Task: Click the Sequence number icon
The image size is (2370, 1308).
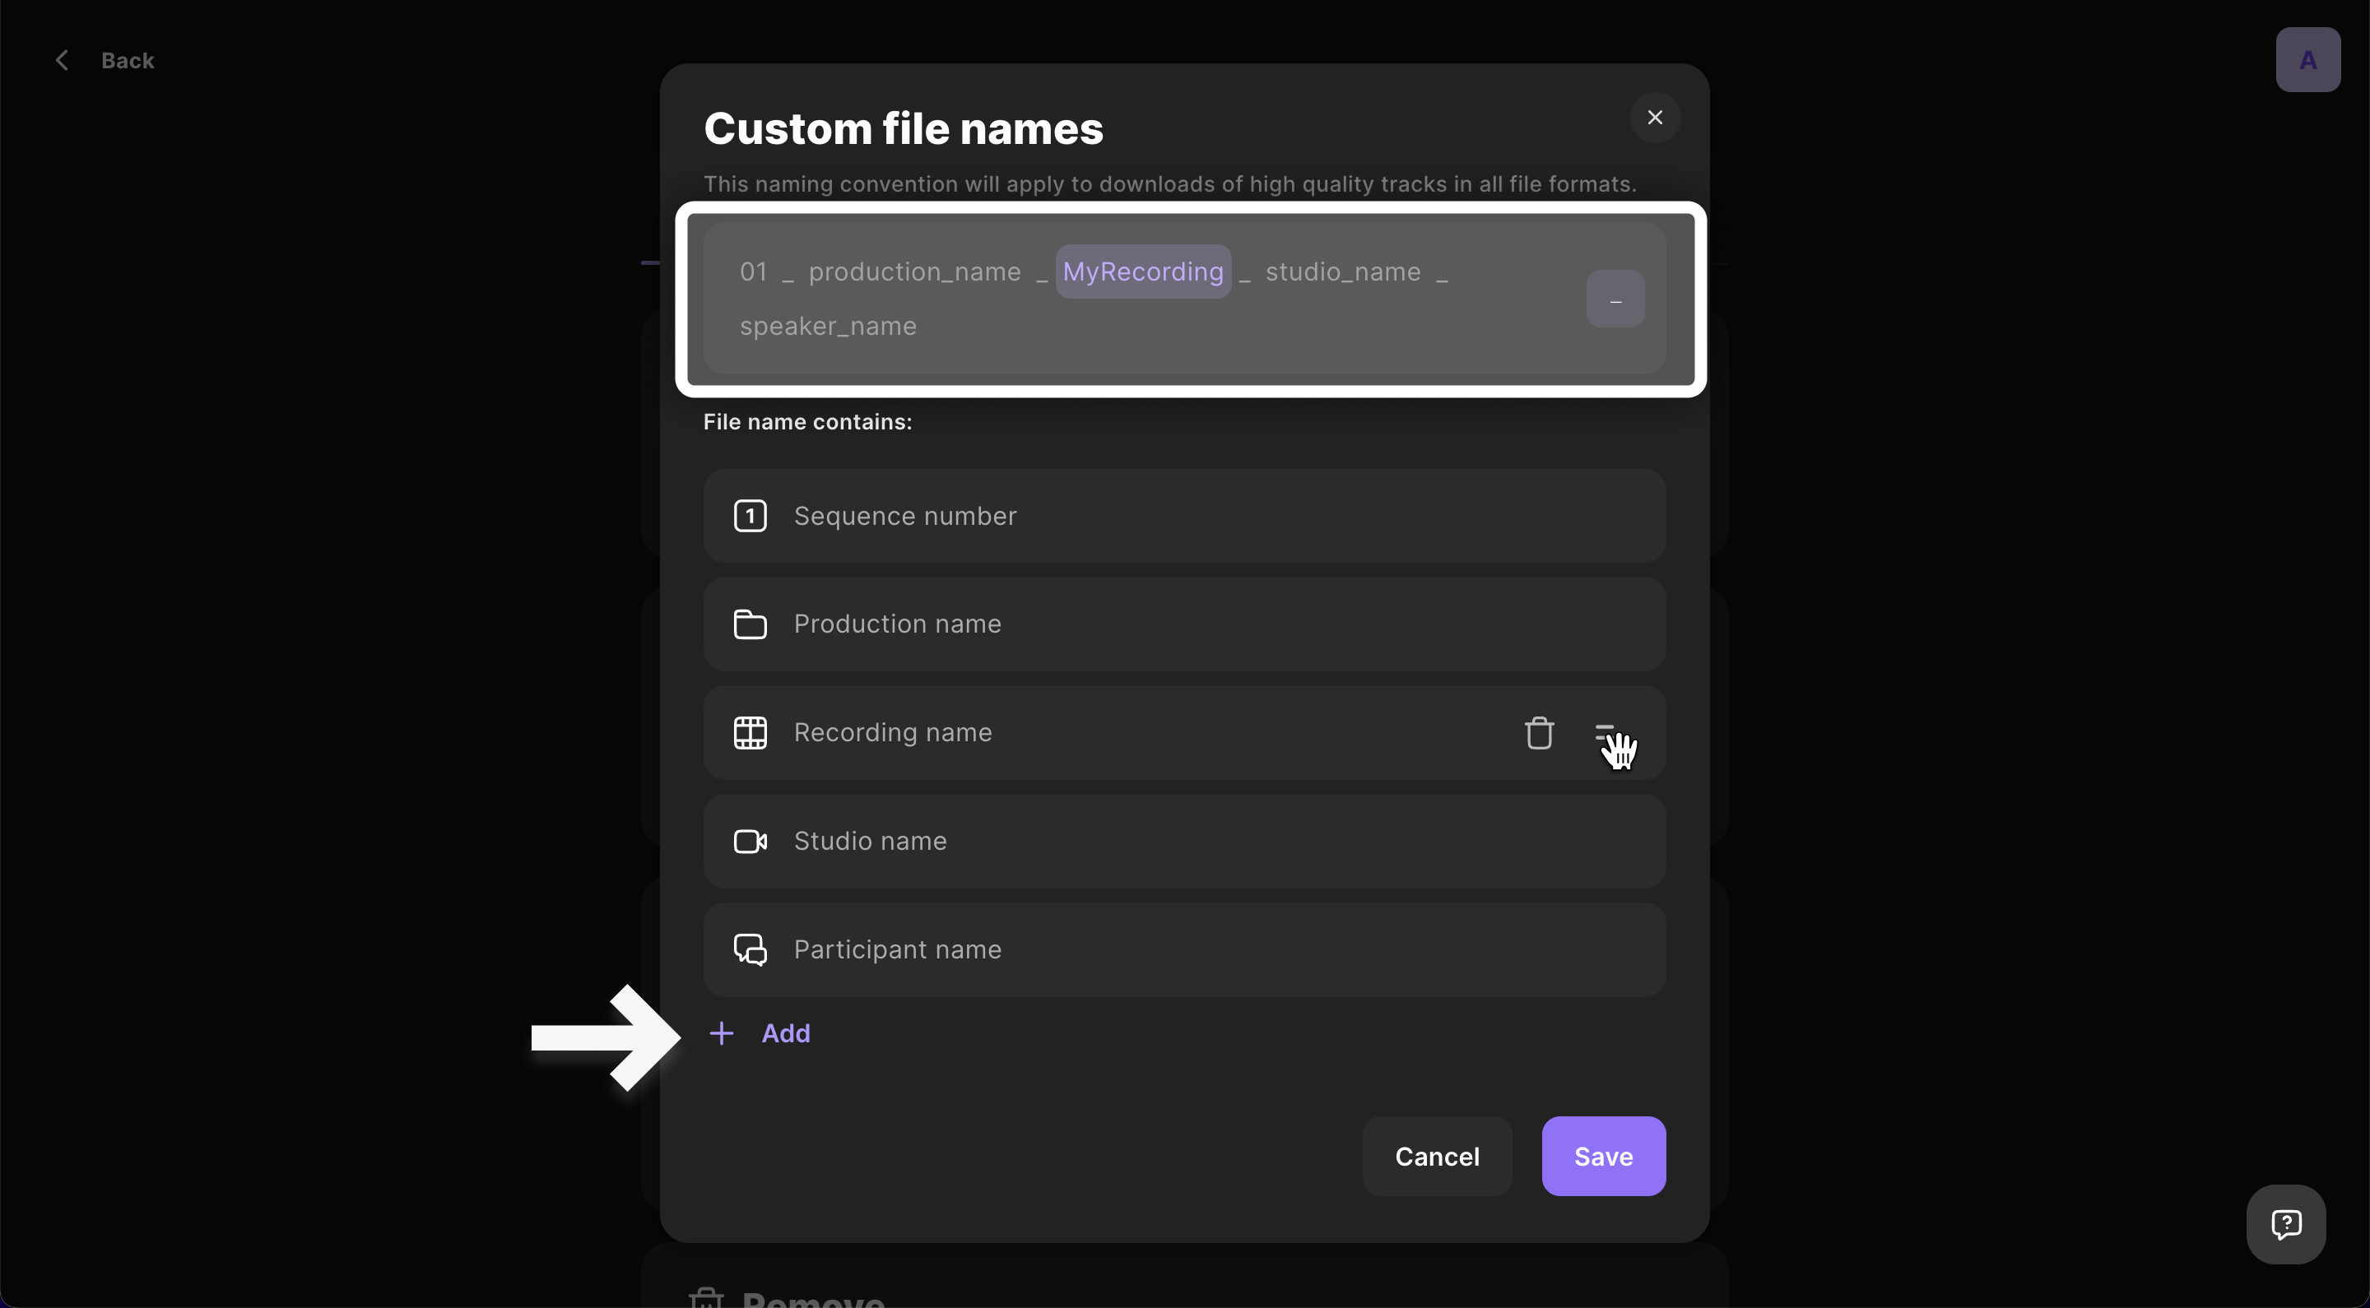Action: [x=750, y=516]
